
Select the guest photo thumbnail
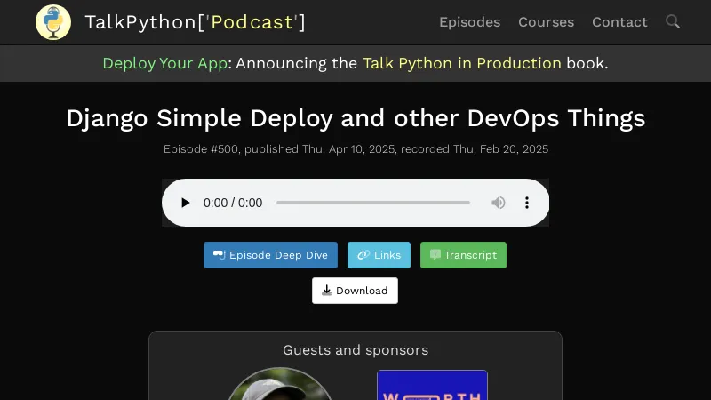pyautogui.click(x=279, y=385)
